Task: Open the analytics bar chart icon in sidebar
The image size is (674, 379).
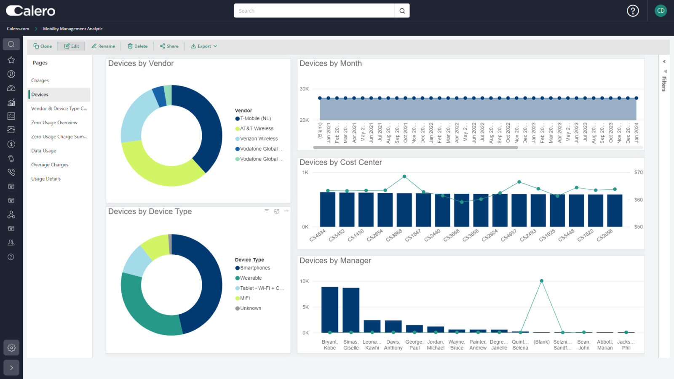Action: 11,102
